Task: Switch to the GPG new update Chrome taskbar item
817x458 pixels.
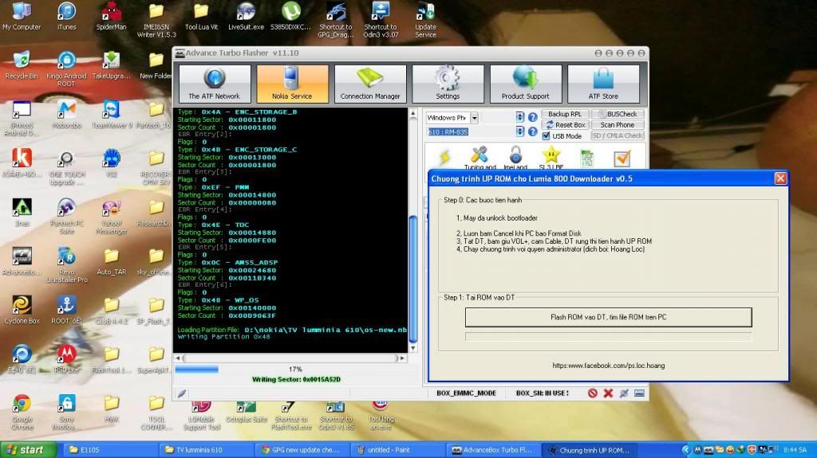Action: coord(302,450)
